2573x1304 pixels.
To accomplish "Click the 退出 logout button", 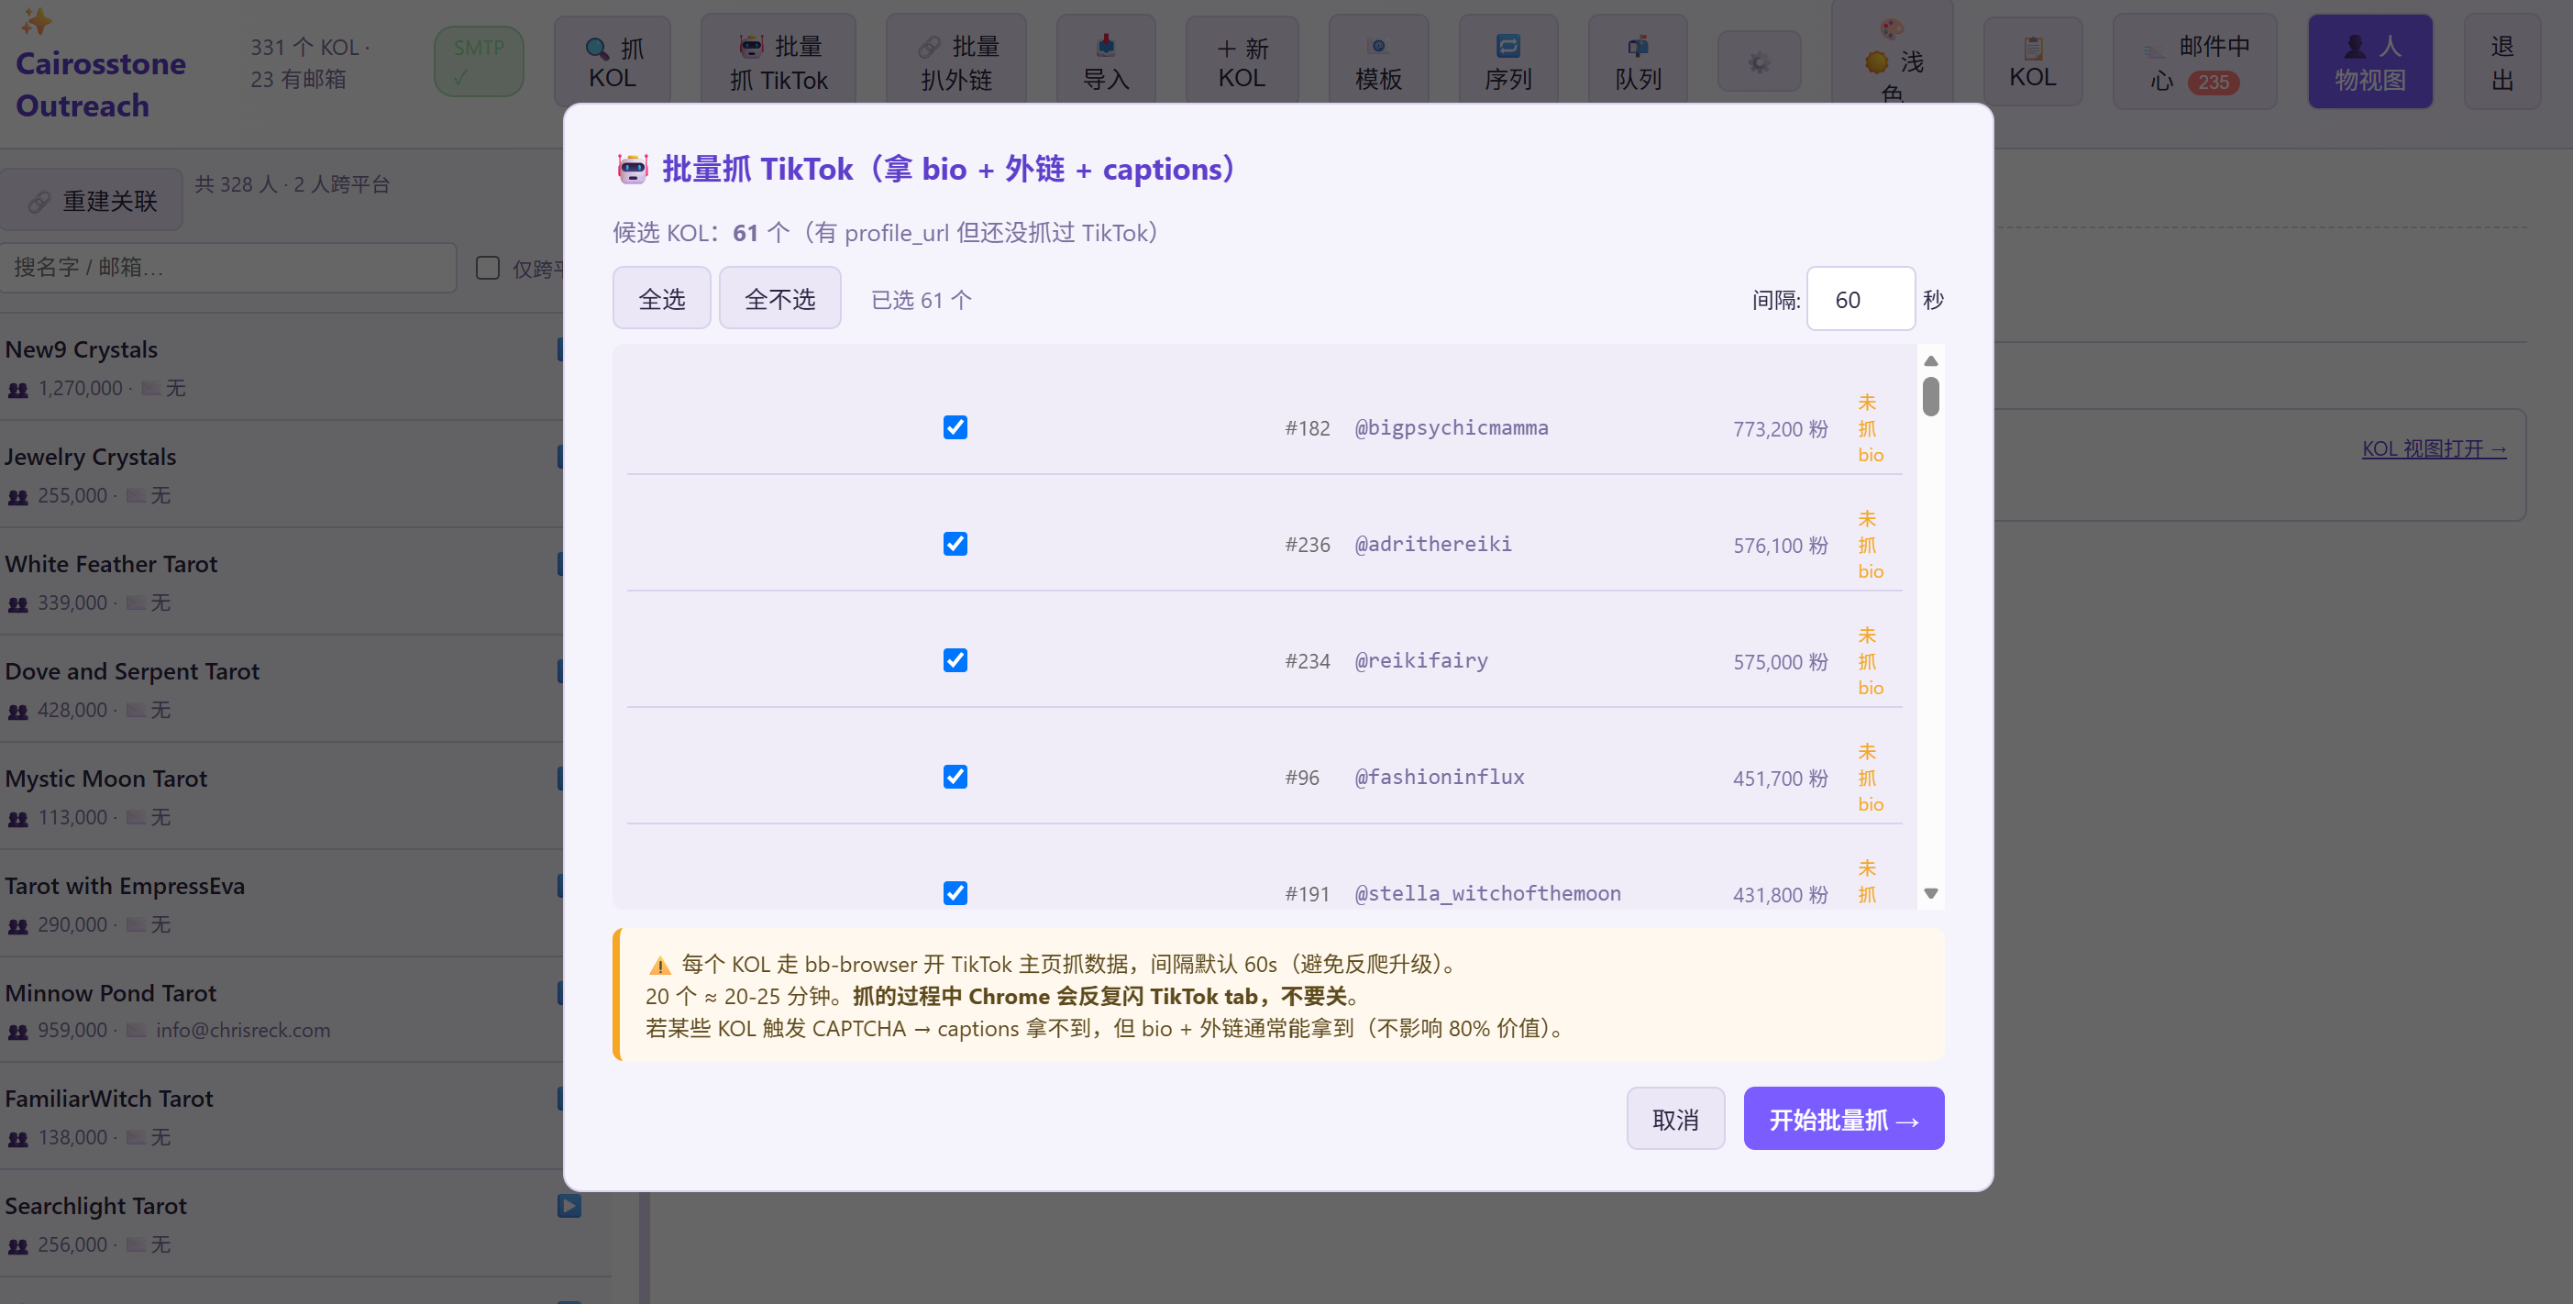I will pyautogui.click(x=2502, y=62).
